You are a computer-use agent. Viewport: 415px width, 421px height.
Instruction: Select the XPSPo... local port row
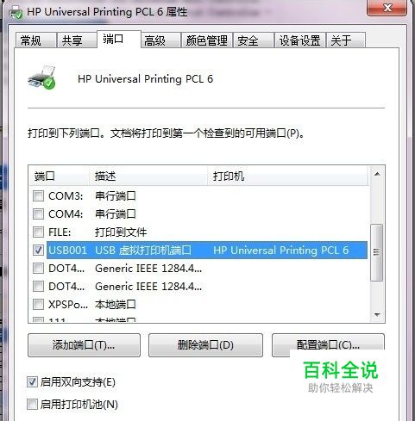click(198, 304)
